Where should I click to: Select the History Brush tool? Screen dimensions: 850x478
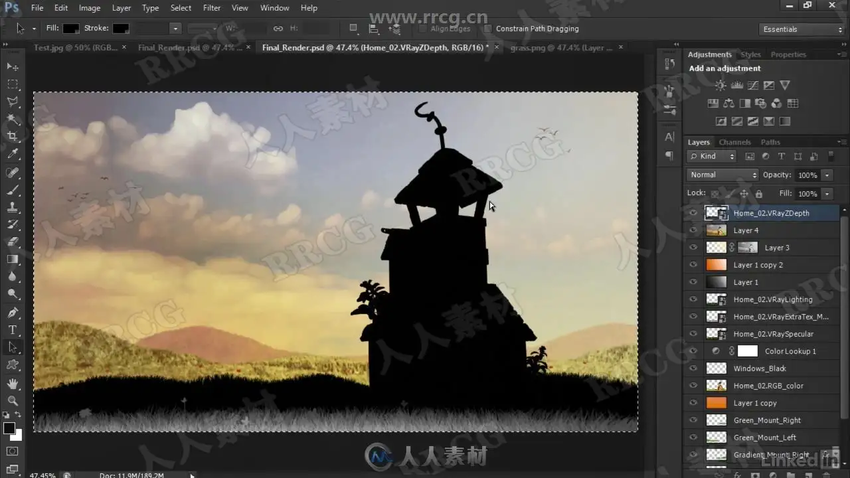13,224
